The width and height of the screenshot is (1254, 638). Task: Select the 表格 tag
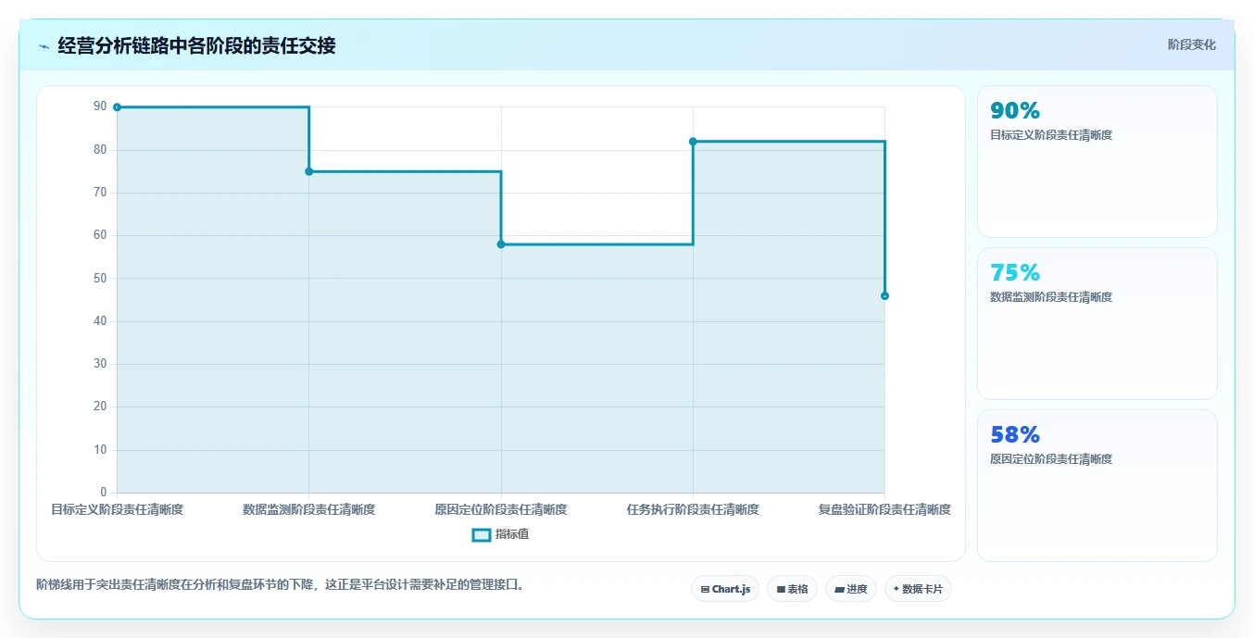(x=792, y=589)
